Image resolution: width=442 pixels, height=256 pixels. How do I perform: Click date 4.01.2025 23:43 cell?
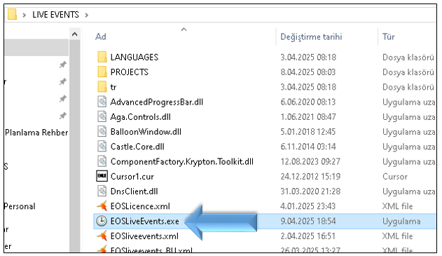click(308, 206)
